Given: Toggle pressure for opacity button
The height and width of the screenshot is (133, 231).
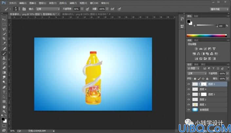Looking at the screenshot, I should (x=87, y=9).
